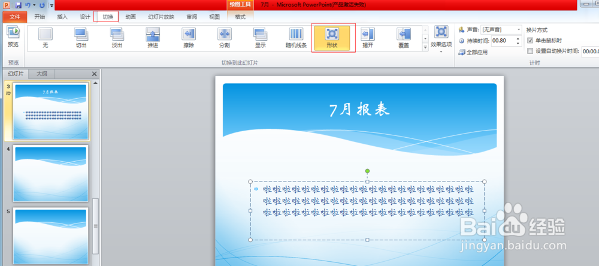Enable auto advance time (设置自动换片时间) checkbox

click(x=530, y=51)
